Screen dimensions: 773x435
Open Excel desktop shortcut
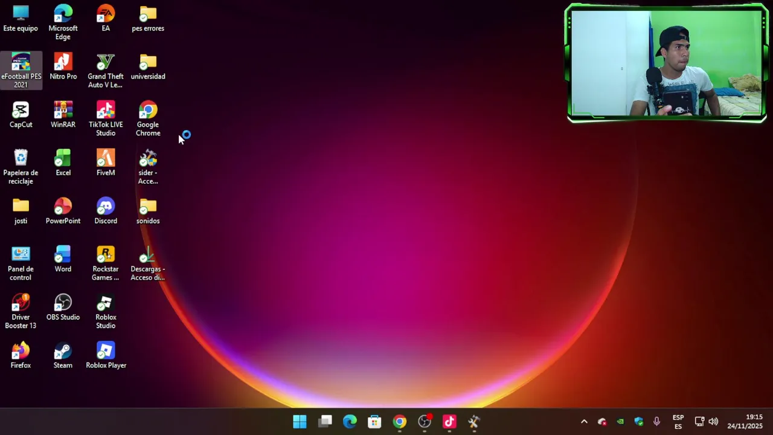coord(63,163)
